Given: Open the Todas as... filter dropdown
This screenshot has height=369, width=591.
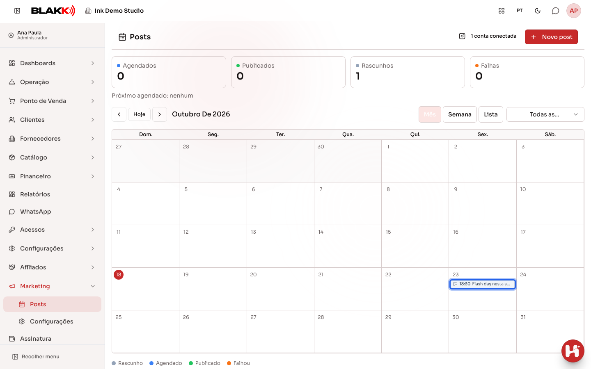Looking at the screenshot, I should point(545,114).
